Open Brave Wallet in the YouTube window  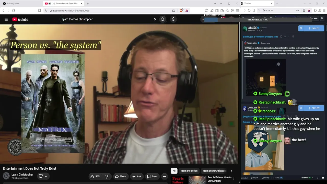click(222, 10)
